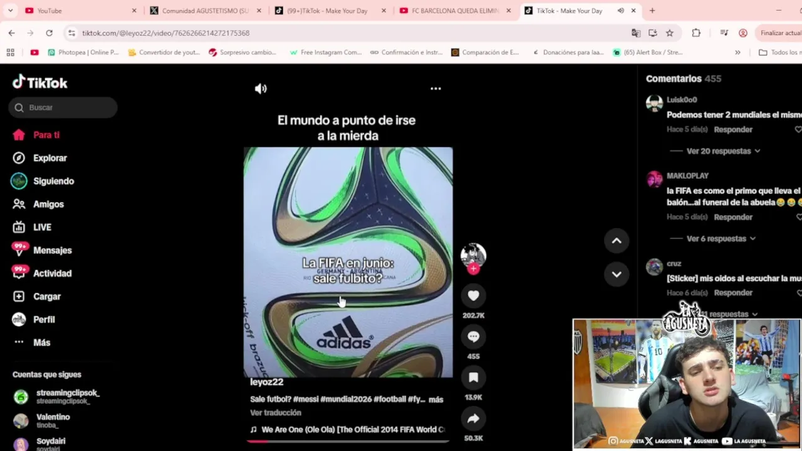Open Luisk0o0's profile avatar

click(654, 104)
